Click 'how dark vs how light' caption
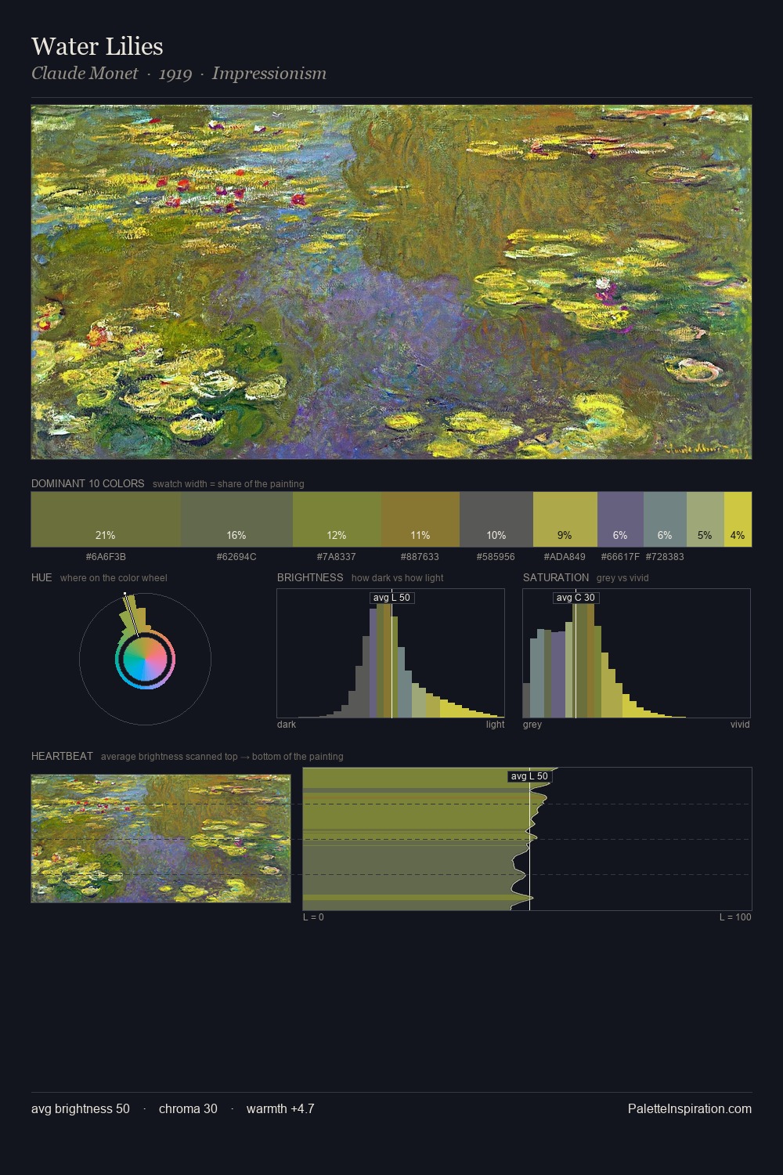This screenshot has width=783, height=1175. [x=398, y=578]
